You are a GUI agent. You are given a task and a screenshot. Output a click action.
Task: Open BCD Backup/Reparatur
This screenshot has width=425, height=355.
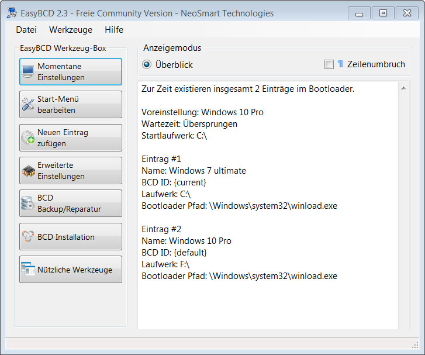coord(71,204)
